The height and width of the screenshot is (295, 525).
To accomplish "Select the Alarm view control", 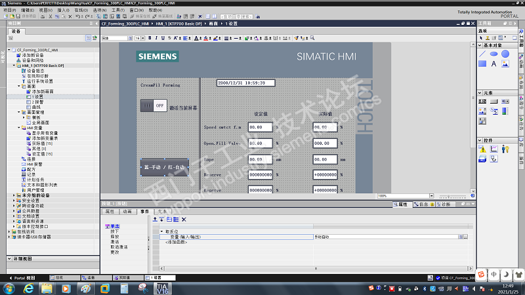I will (x=482, y=149).
